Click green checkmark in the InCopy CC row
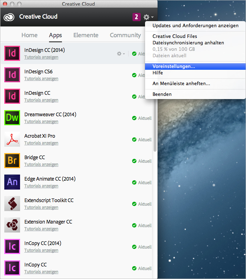The image size is (246, 279). pyautogui.click(x=134, y=268)
